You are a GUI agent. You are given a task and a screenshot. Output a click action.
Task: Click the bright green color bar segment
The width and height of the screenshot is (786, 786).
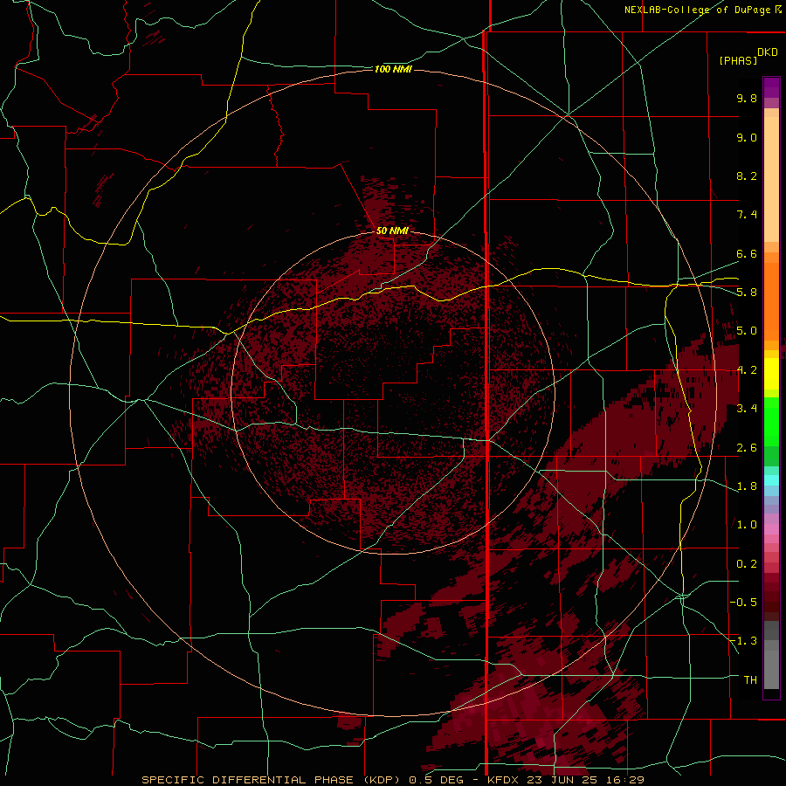pos(771,422)
